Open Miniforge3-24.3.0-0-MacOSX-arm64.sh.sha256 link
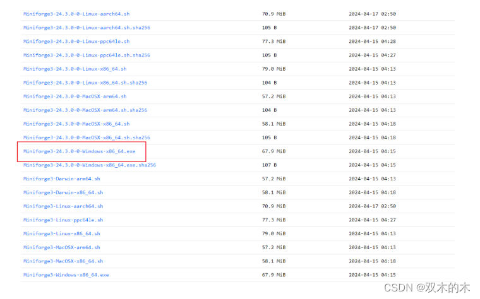 coord(85,110)
